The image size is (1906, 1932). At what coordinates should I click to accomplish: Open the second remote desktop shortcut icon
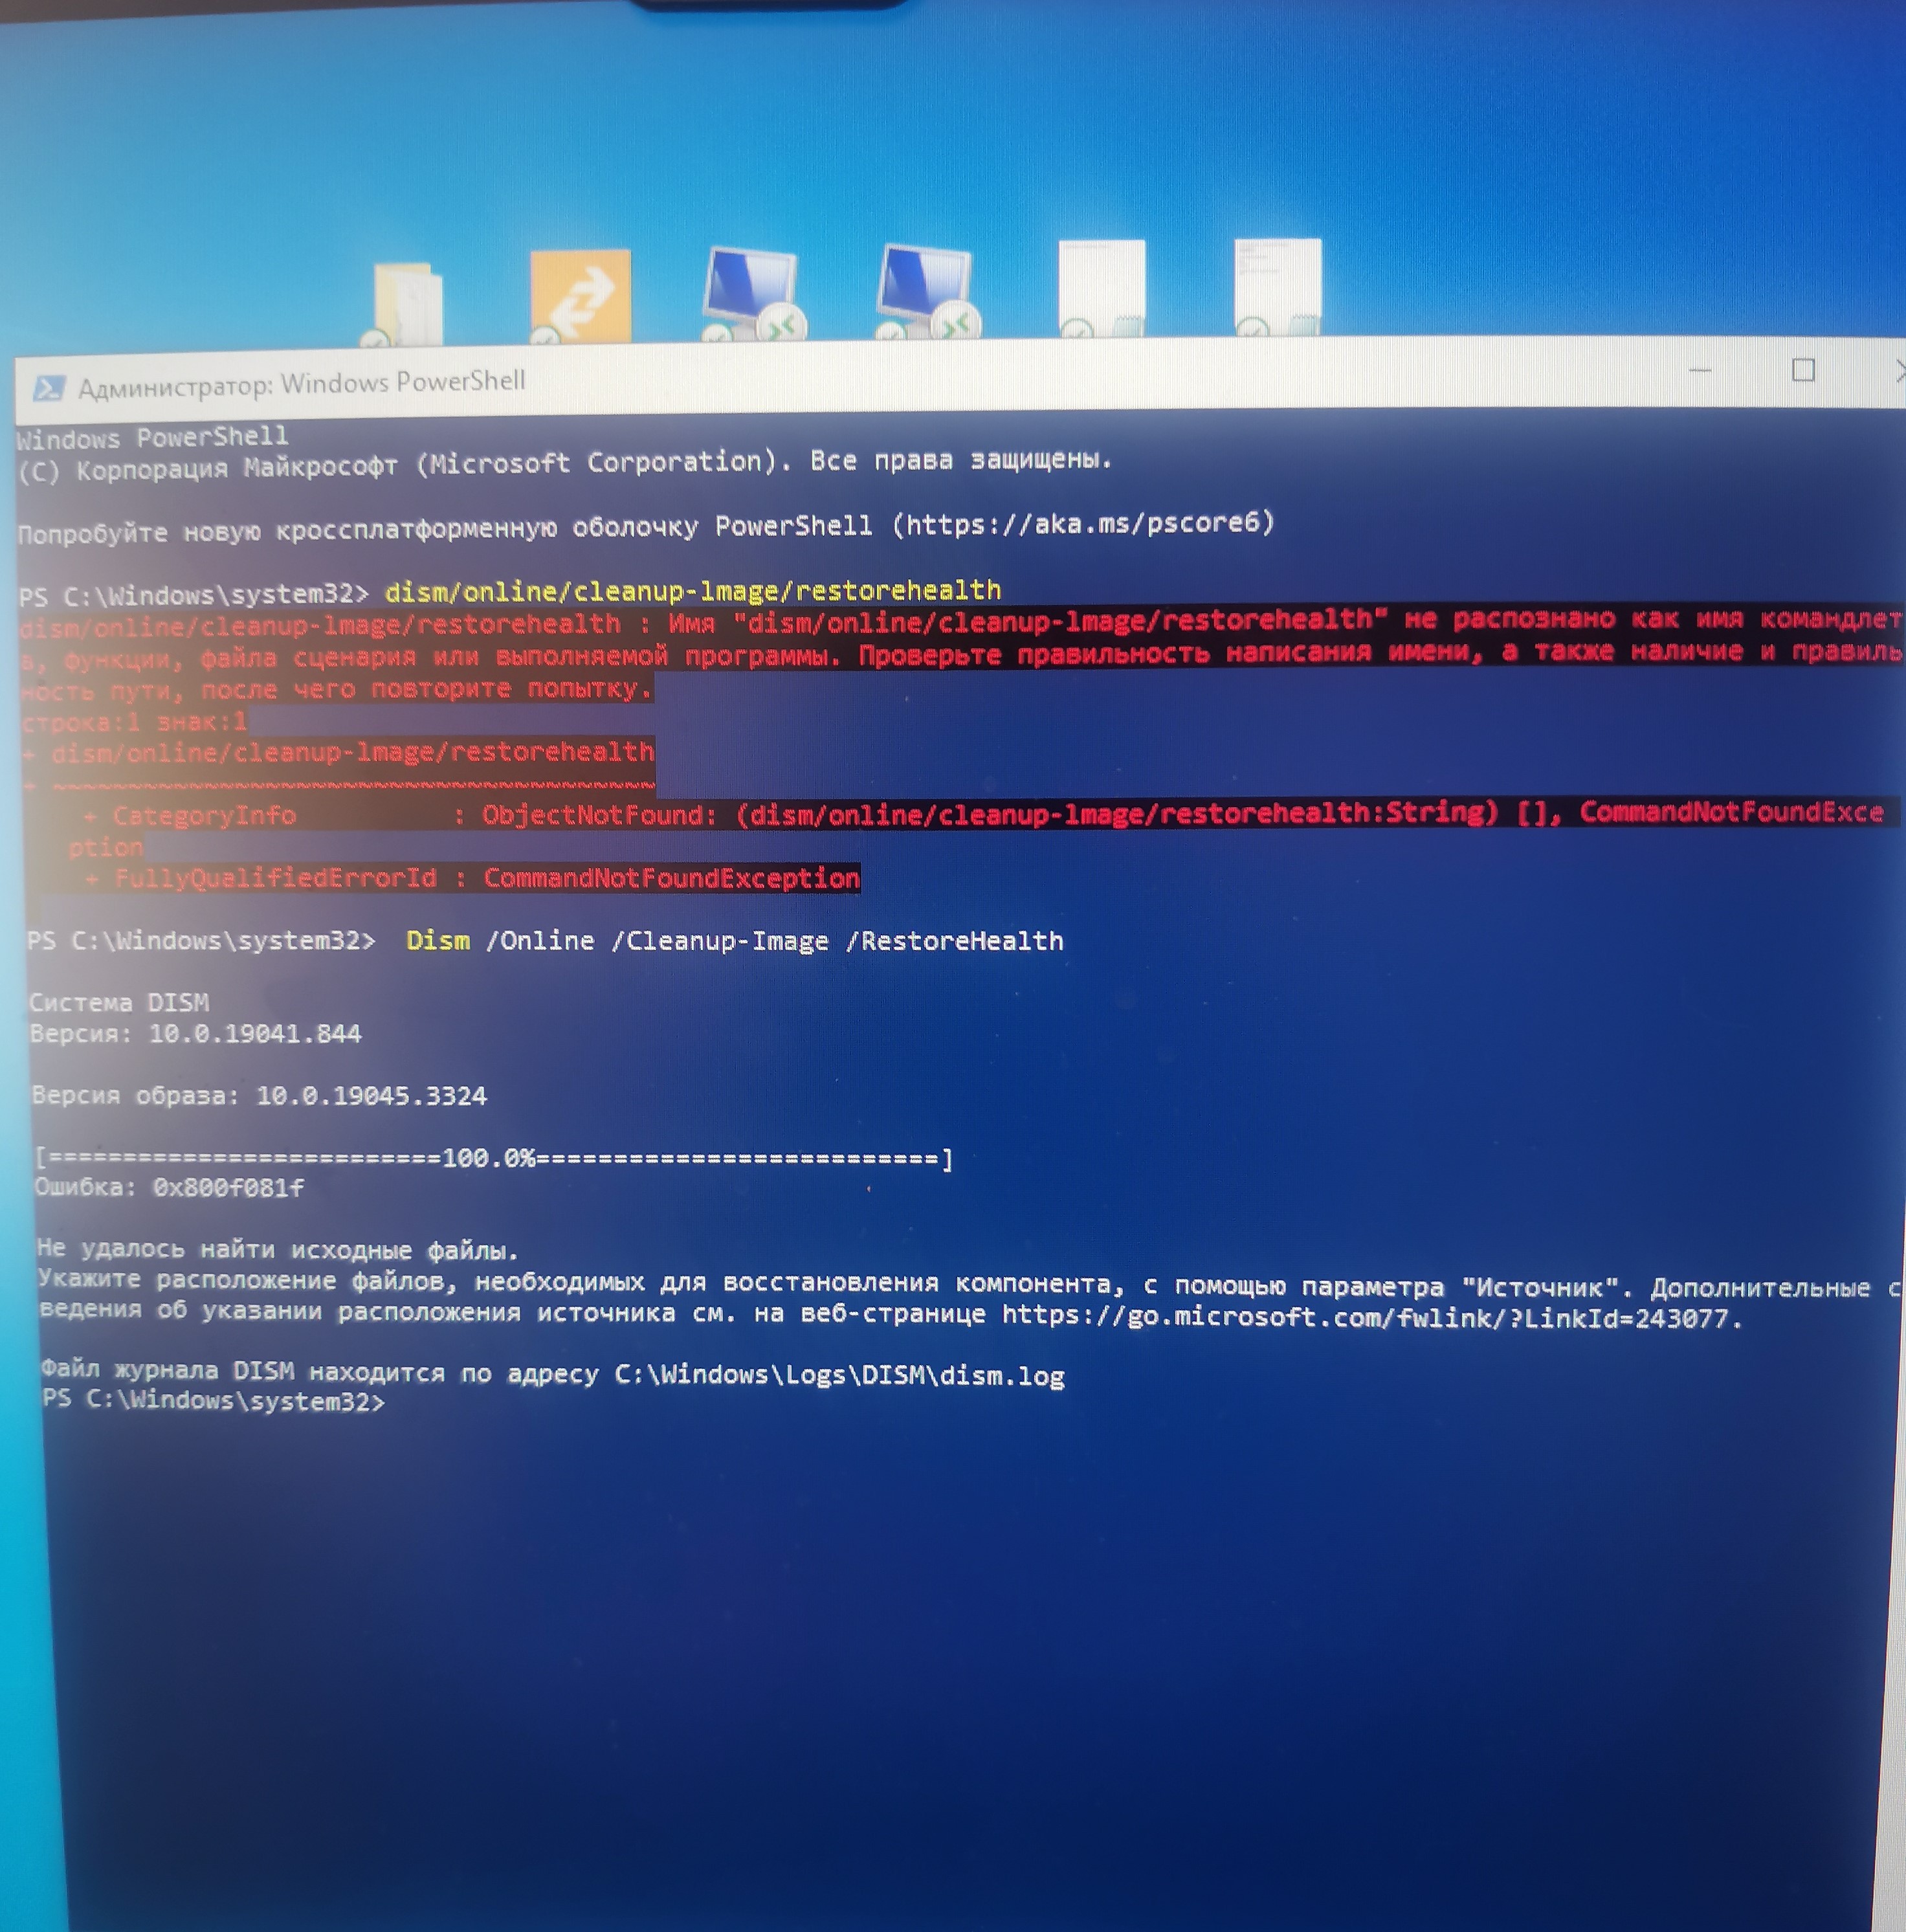(x=928, y=292)
